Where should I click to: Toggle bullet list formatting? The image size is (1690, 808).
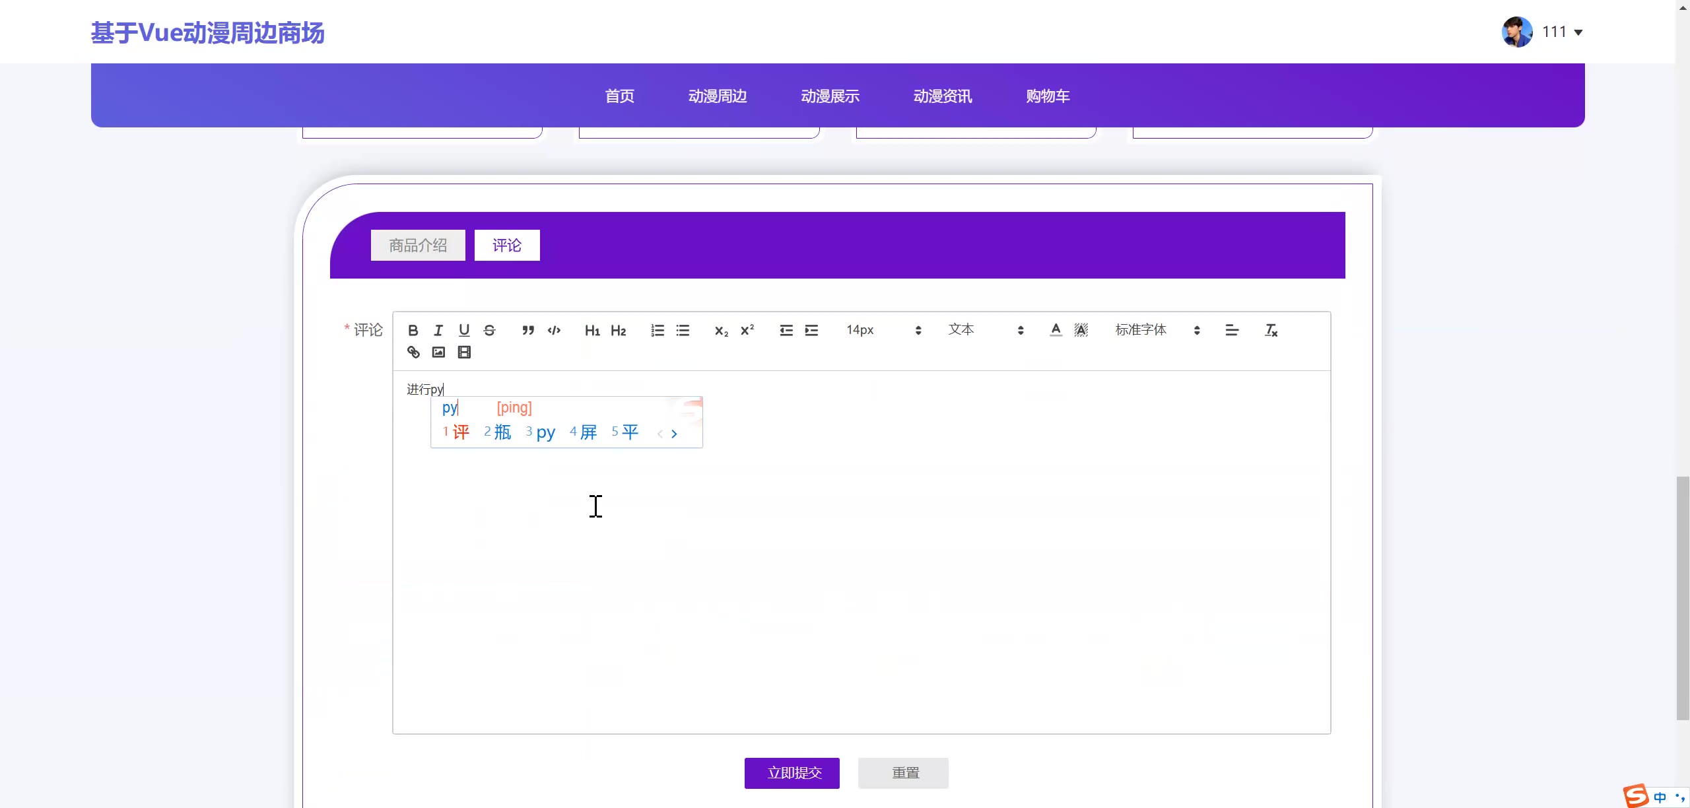(x=683, y=330)
